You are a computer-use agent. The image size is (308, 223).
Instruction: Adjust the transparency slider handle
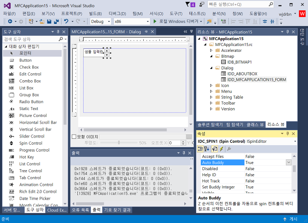click(x=119, y=143)
